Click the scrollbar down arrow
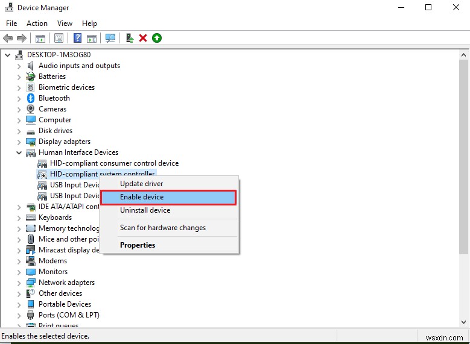 tap(464, 322)
